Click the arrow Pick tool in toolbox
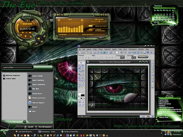183x137 pixels. (x=81, y=63)
